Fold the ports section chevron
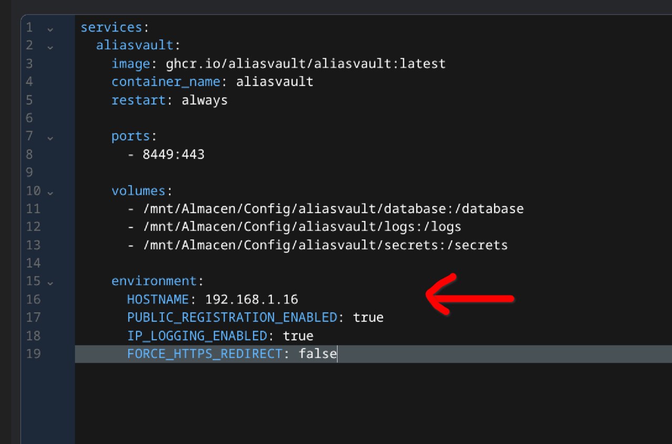Viewport: 672px width, 444px height. [50, 138]
